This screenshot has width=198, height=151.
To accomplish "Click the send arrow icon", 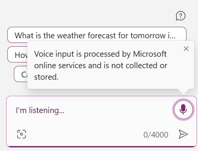I will [183, 134].
